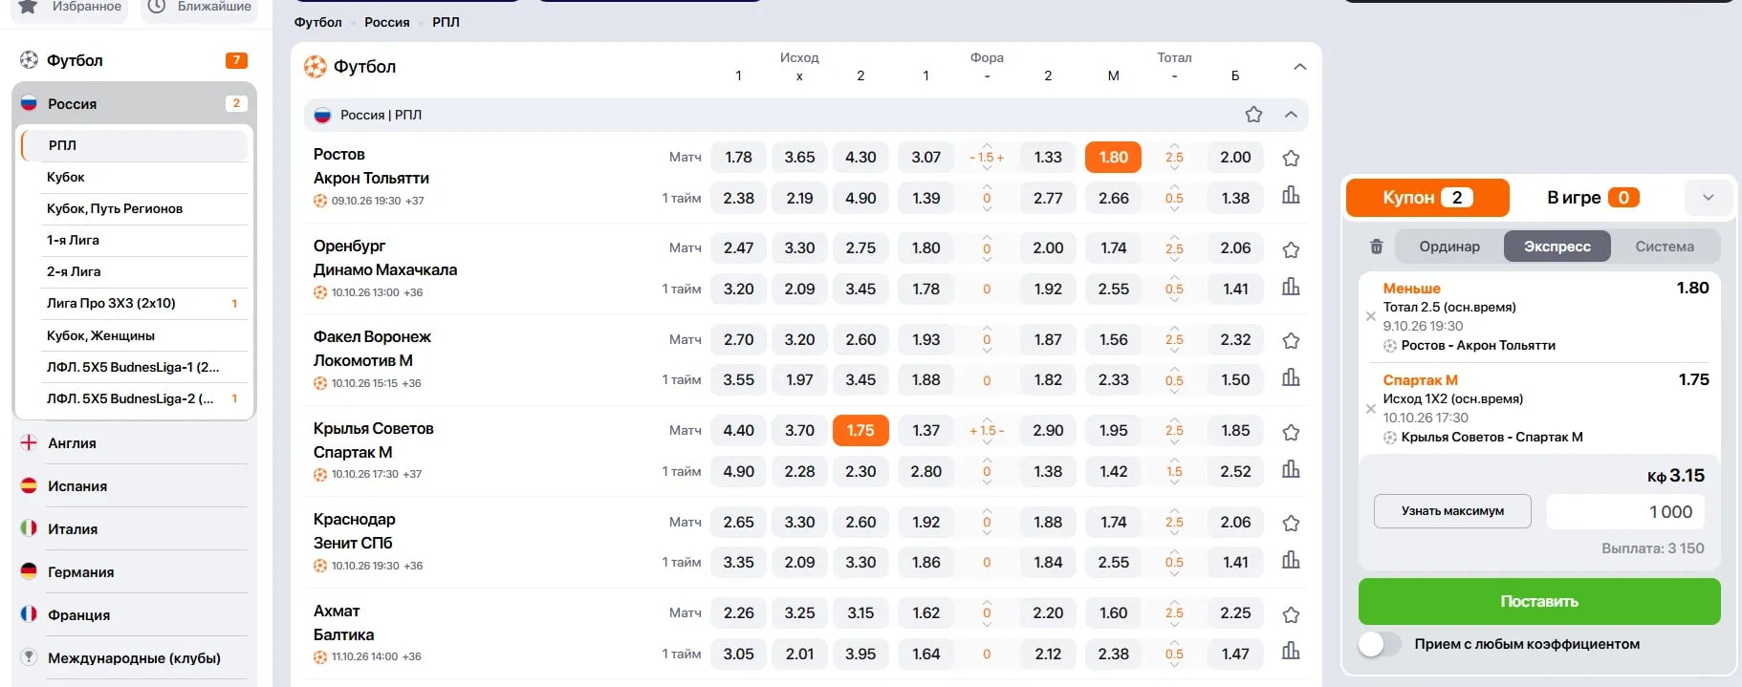Open statistics for Ростов vs Акрон Тольятти
The image size is (1742, 687).
pyautogui.click(x=1291, y=196)
